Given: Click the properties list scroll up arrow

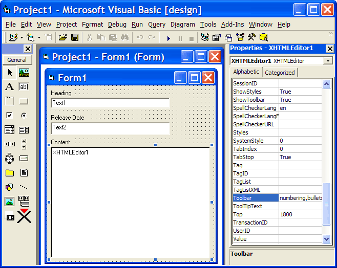Looking at the screenshot, I should pos(326,84).
